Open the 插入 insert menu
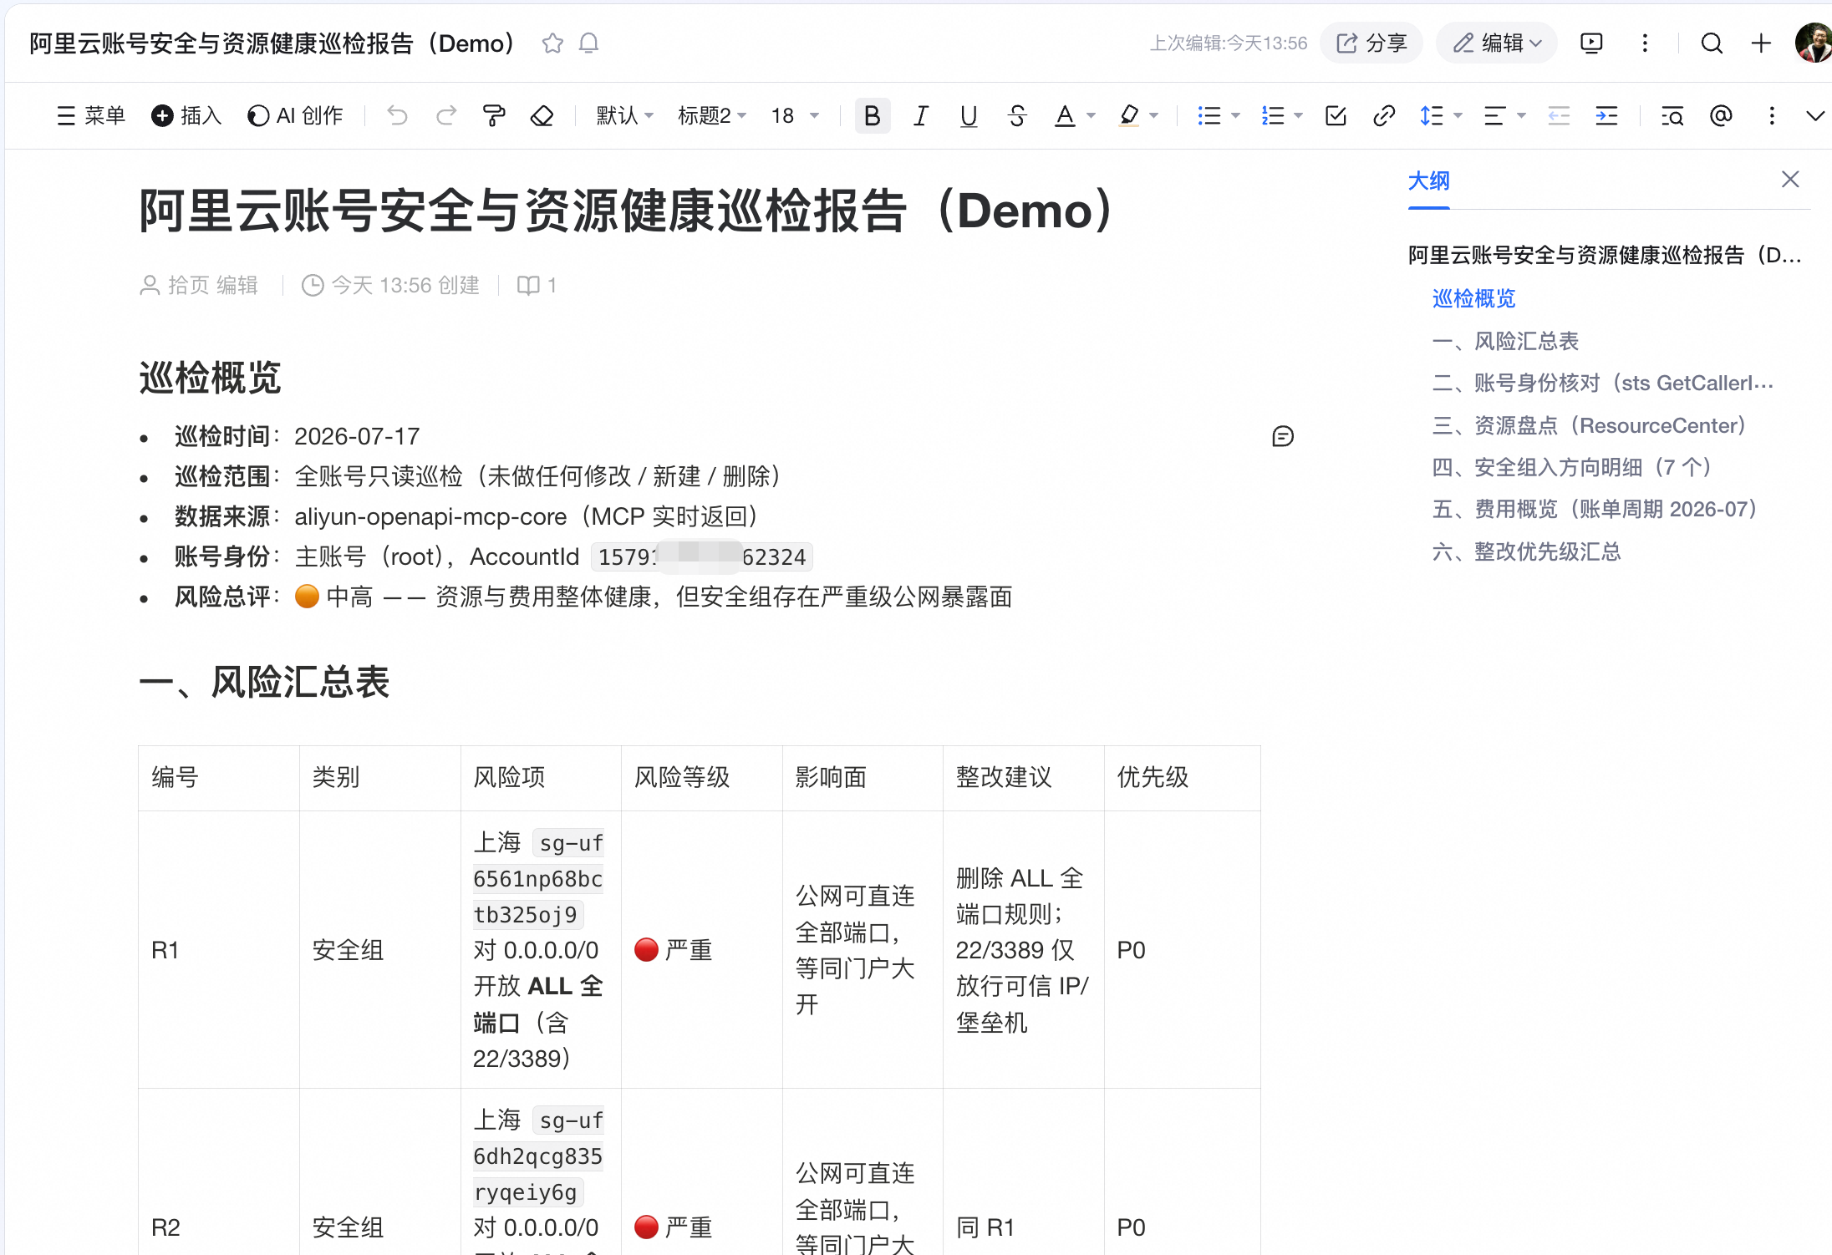1832x1255 pixels. pos(186,115)
